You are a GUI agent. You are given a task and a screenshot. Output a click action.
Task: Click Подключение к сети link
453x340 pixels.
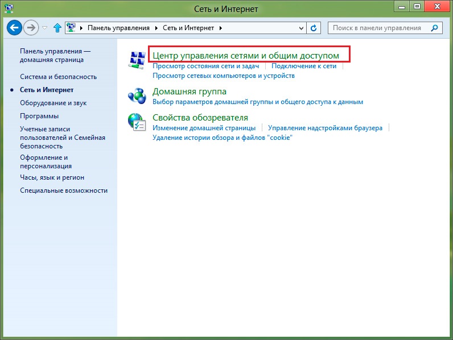[304, 66]
